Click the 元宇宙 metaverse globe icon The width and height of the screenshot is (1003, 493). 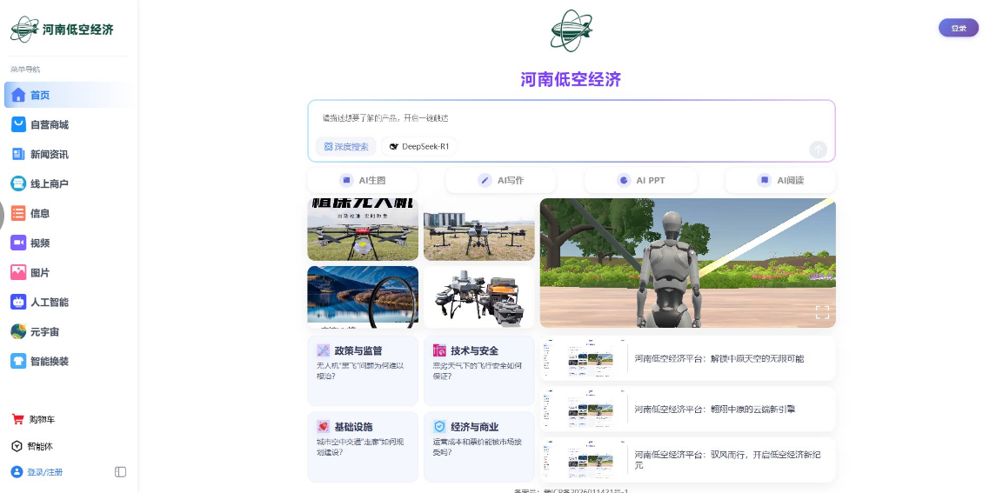click(18, 331)
